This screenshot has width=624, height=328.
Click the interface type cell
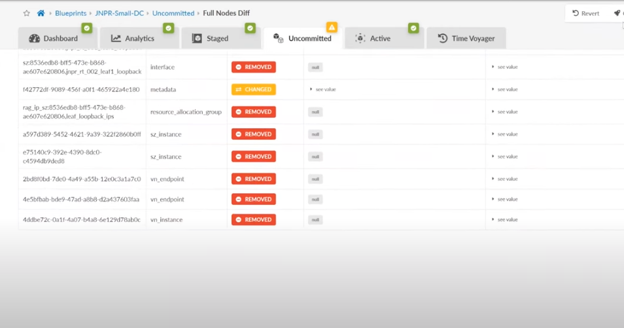pos(162,67)
